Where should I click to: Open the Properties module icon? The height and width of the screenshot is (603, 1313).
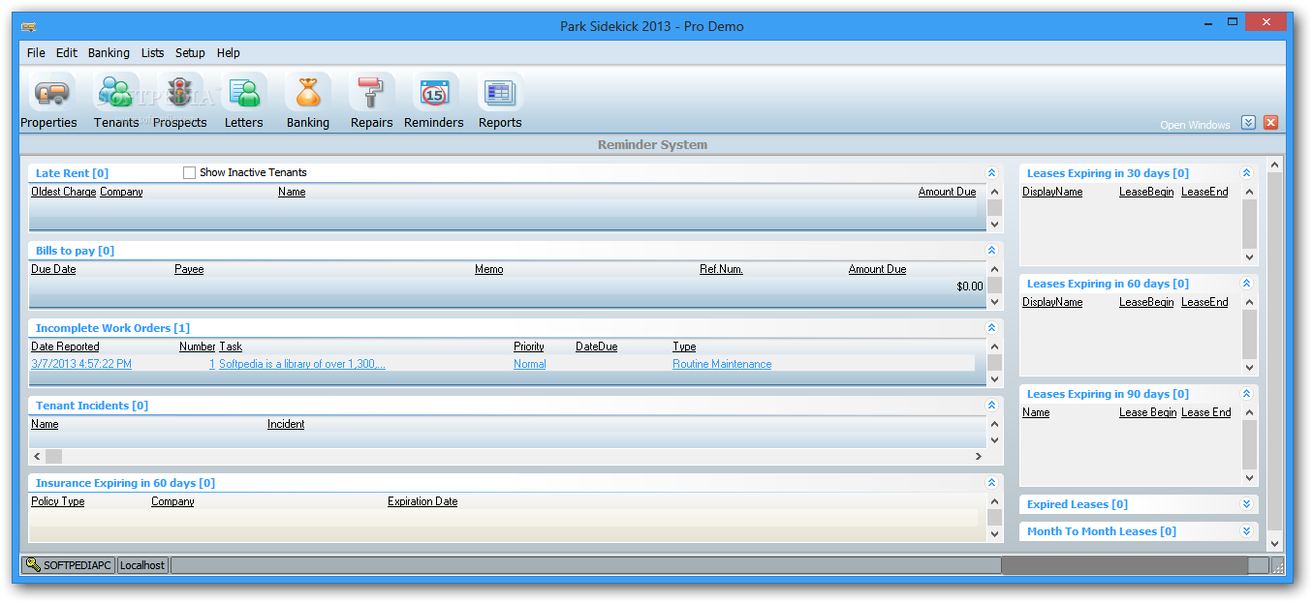pos(50,93)
